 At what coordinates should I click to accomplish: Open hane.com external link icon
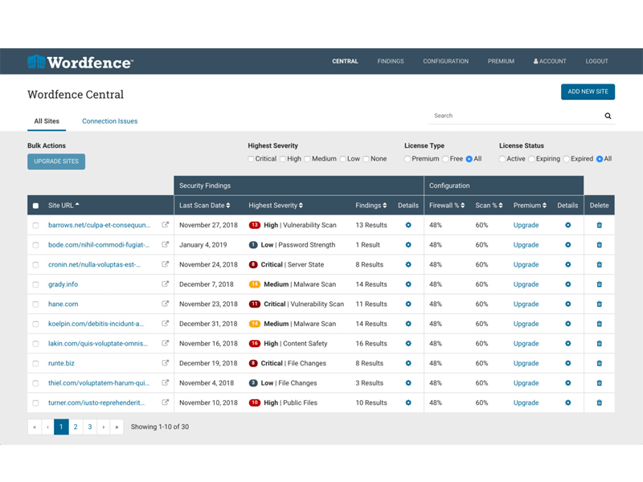(x=165, y=304)
